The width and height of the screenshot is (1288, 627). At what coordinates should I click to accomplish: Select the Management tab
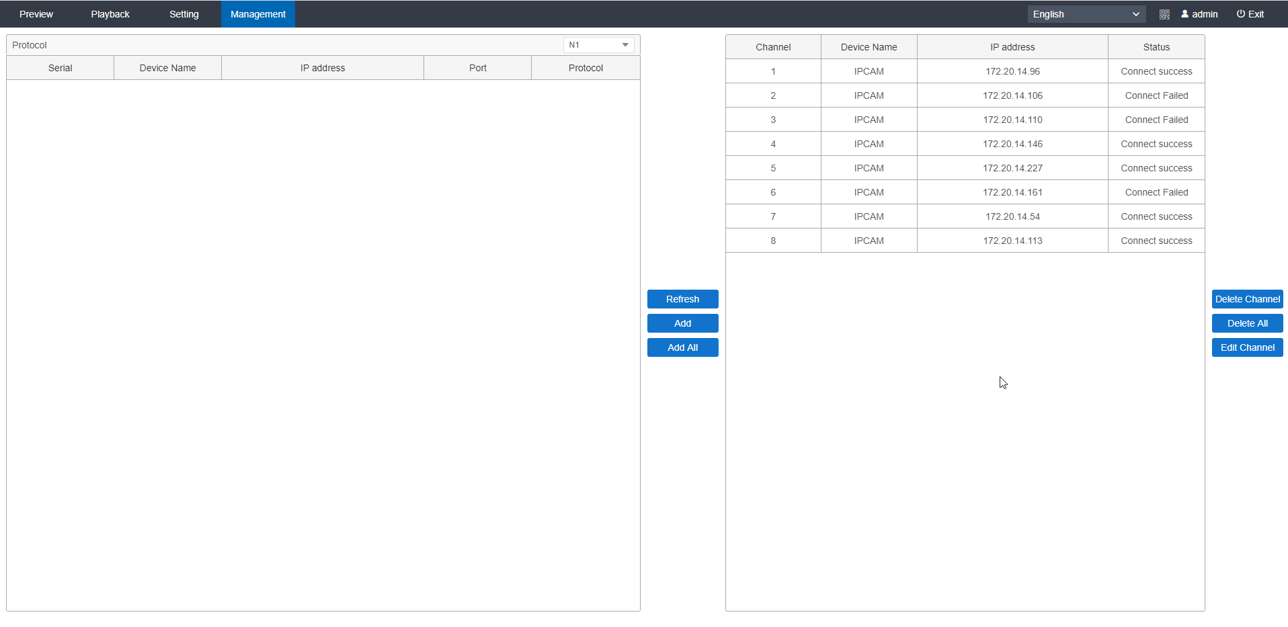(x=257, y=14)
